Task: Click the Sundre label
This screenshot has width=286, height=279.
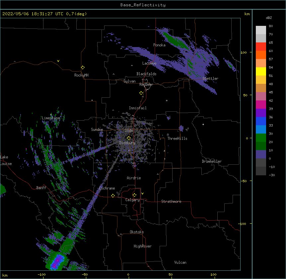Action: click(97, 130)
